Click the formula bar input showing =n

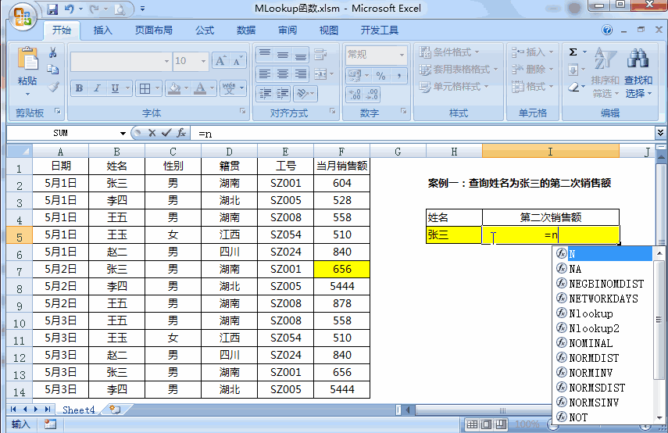422,134
